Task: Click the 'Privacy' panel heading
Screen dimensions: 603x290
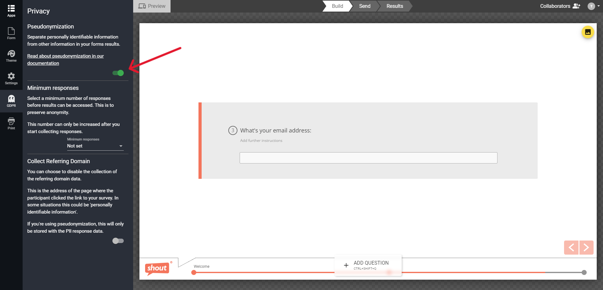Action: pyautogui.click(x=38, y=11)
